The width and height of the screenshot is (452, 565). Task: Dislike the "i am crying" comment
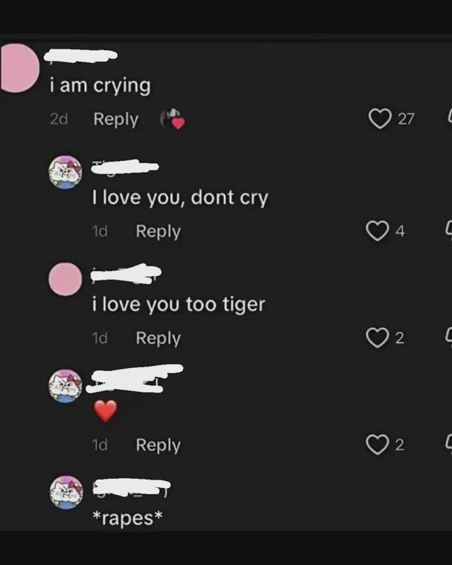click(448, 117)
